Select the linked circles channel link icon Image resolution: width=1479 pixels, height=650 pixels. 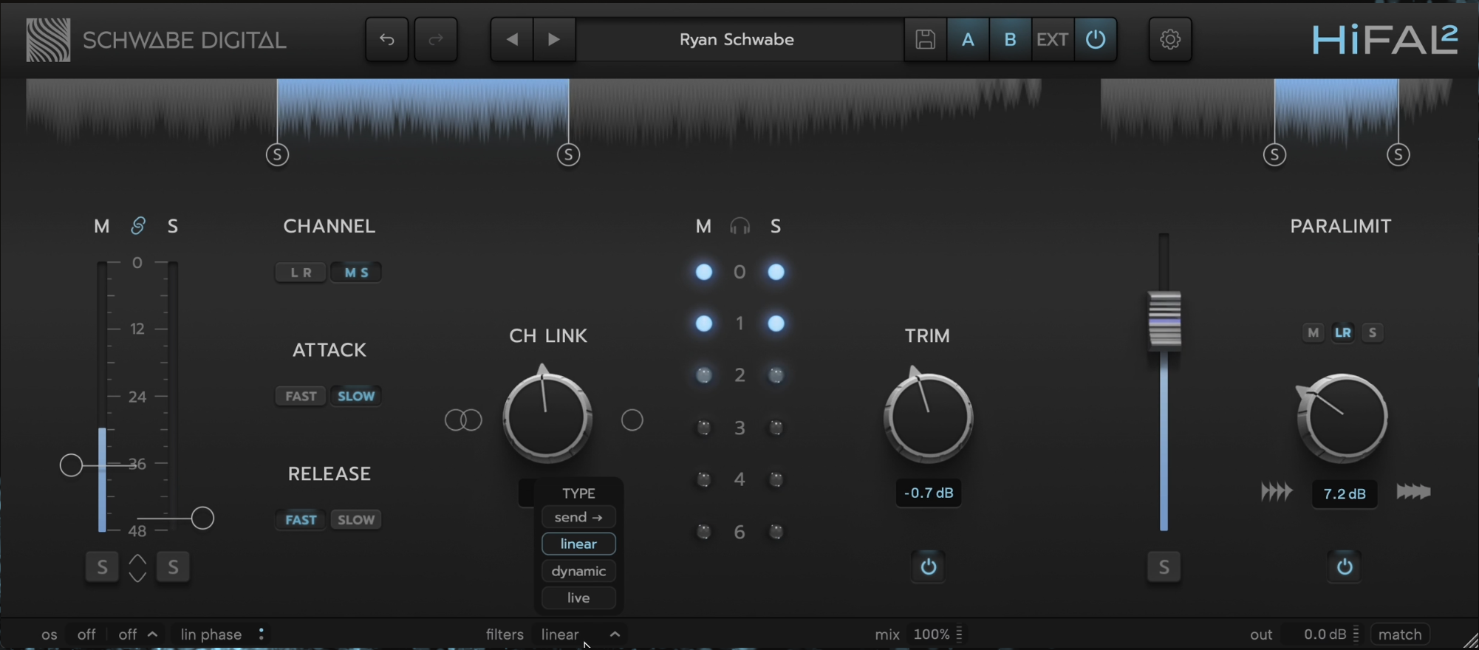pyautogui.click(x=463, y=420)
